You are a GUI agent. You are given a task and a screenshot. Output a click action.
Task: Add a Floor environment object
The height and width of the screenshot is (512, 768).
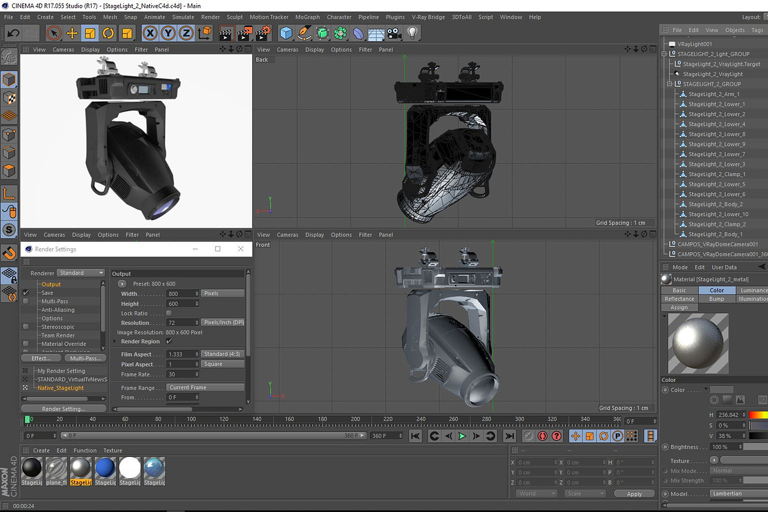coord(377,33)
